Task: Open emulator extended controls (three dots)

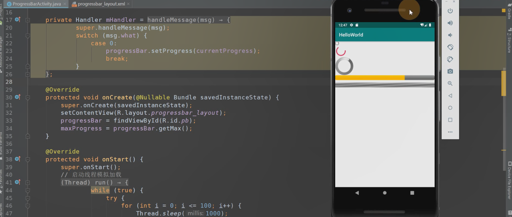Action: pyautogui.click(x=450, y=132)
